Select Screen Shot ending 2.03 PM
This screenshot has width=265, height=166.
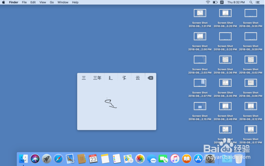tap(200, 65)
